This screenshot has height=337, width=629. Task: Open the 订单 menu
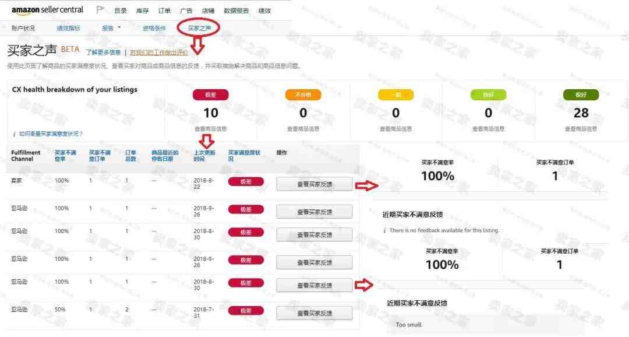(164, 11)
